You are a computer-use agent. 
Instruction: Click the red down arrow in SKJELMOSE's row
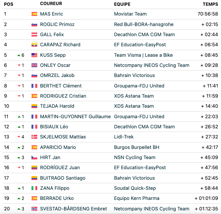pos(19,137)
